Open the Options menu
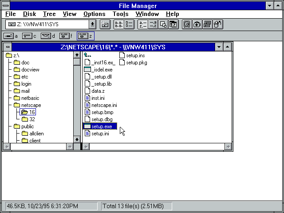The height and width of the screenshot is (213, 284). (x=95, y=14)
